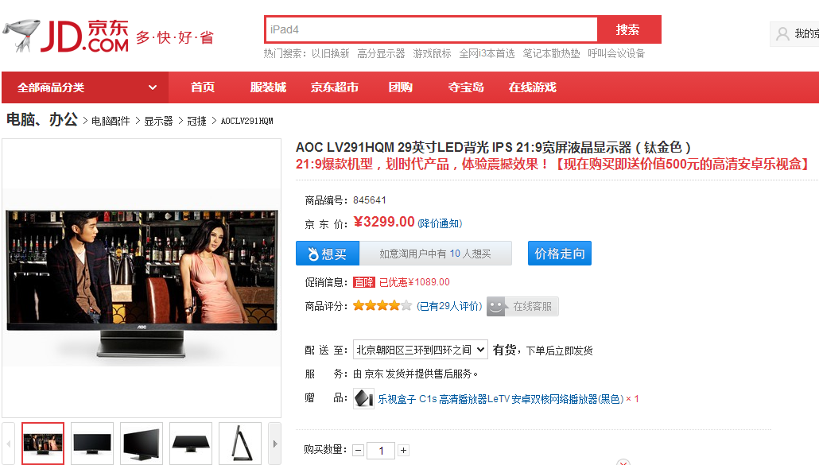Viewport: 819px width, 465px height.
Task: Click the product number 845641
Action: click(369, 200)
